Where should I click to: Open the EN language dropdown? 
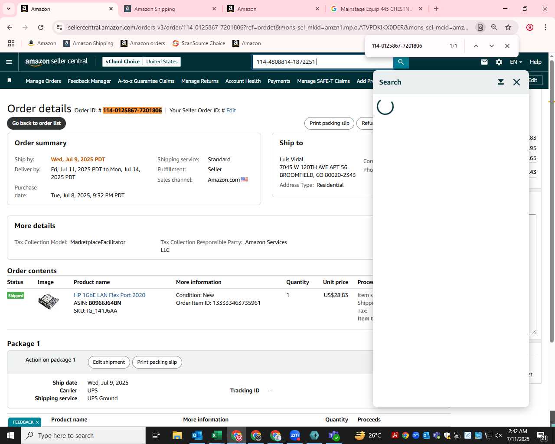pos(516,62)
